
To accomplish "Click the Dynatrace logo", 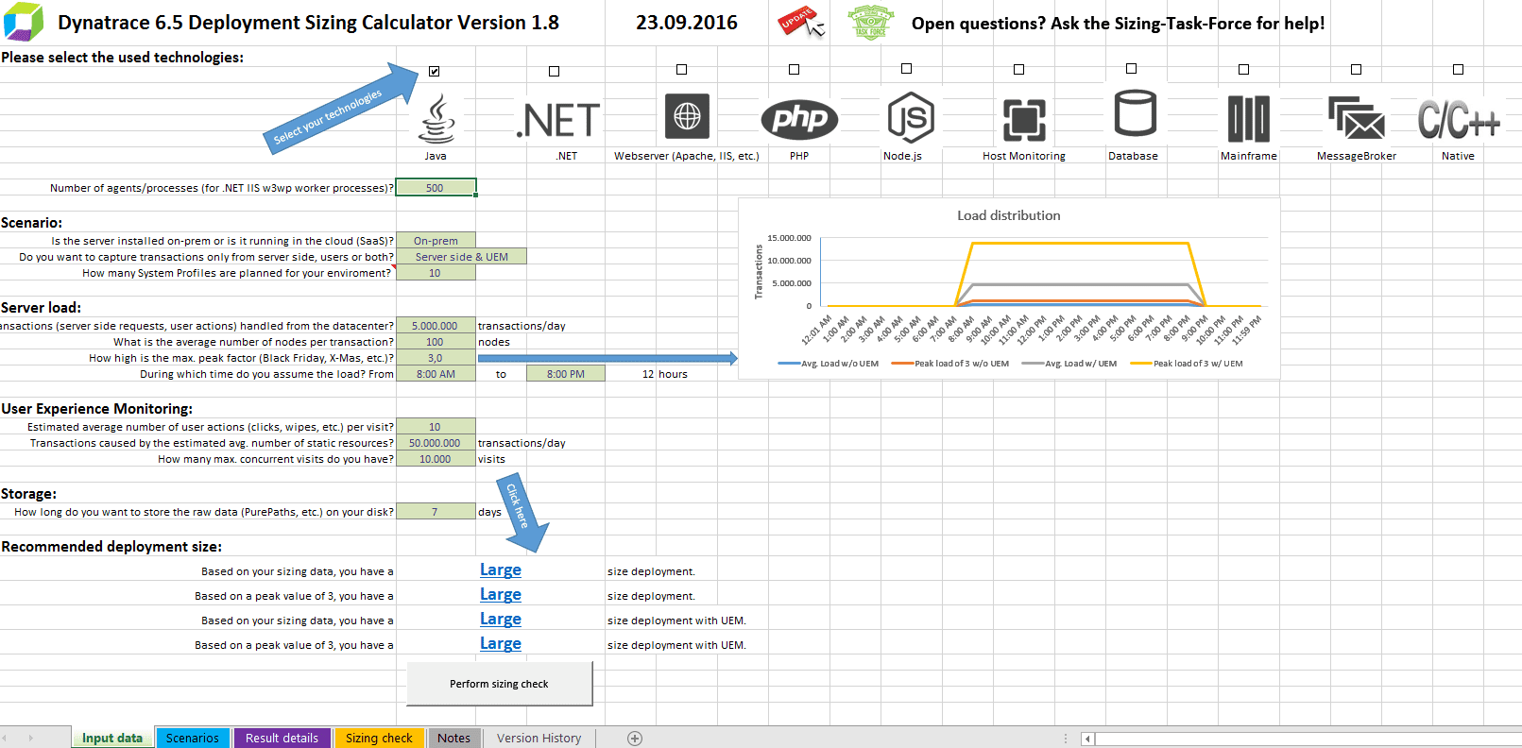I will click(24, 22).
